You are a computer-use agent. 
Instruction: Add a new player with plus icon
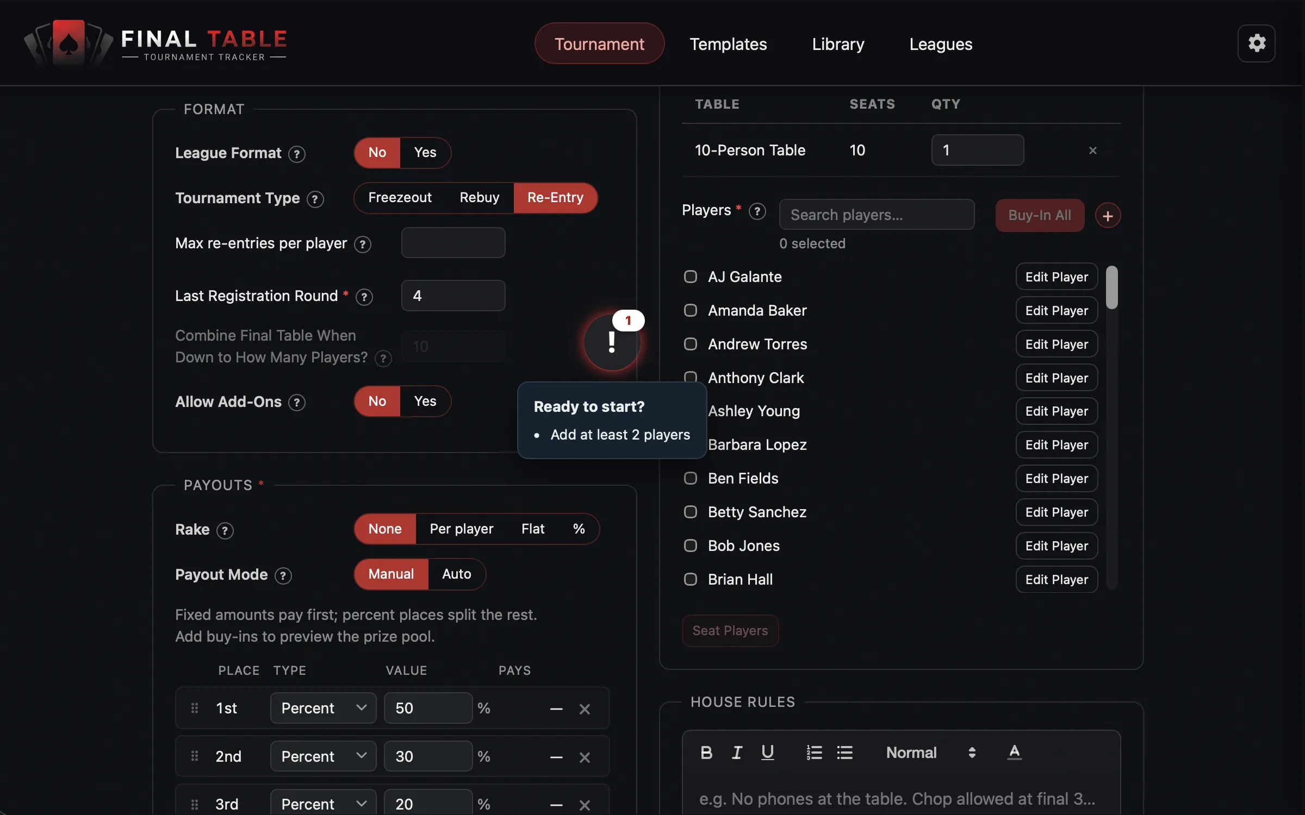tap(1108, 216)
